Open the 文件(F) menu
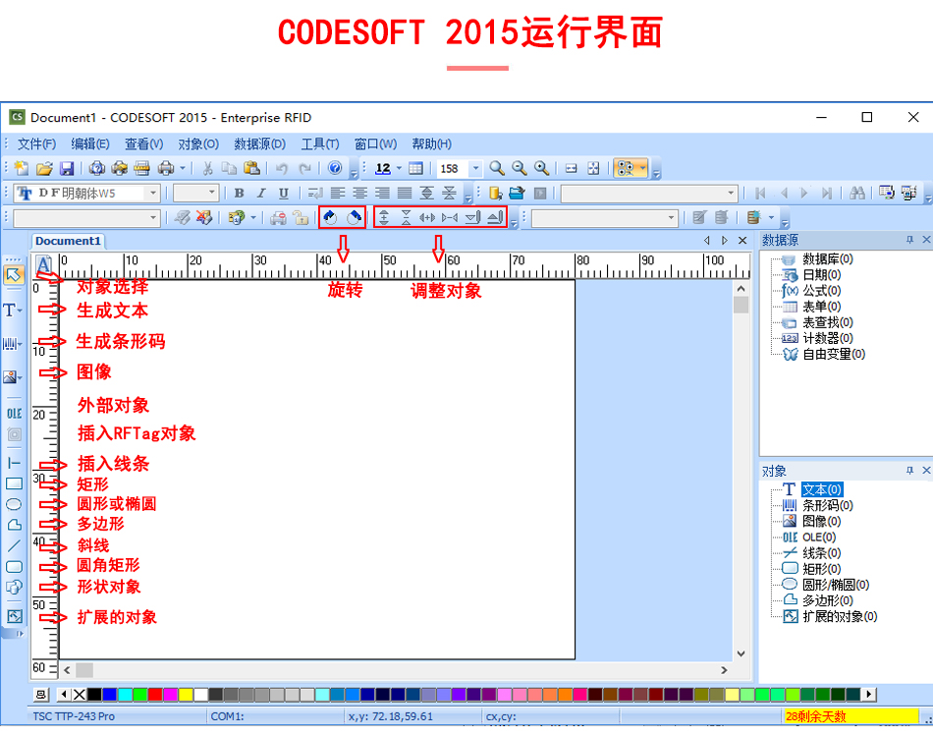This screenshot has height=737, width=933. pos(36,144)
